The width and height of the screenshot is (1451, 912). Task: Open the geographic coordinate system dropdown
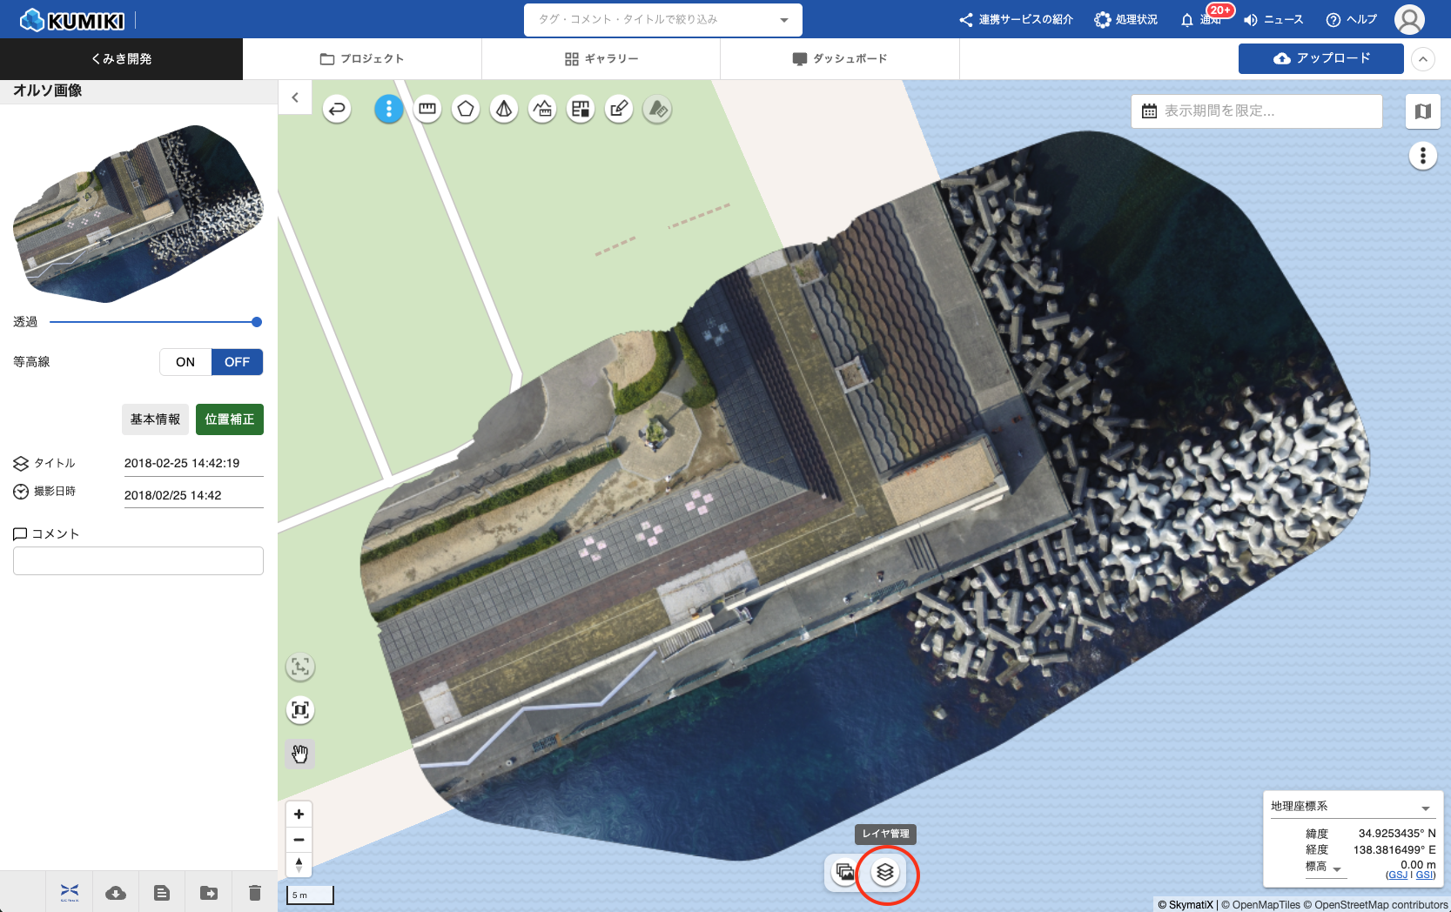click(x=1425, y=808)
